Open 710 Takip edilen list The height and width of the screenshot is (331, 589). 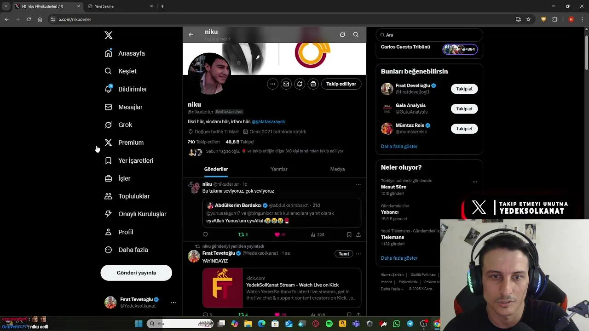203,142
